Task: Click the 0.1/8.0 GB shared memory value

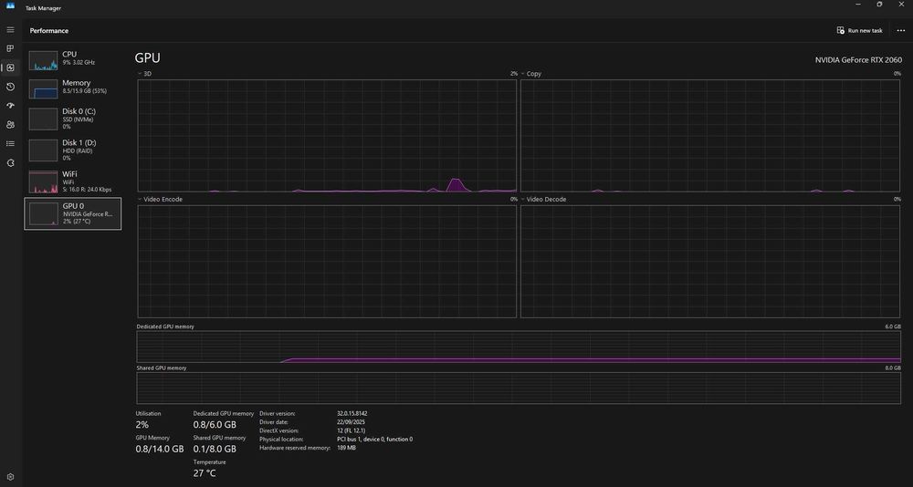Action: (x=215, y=450)
